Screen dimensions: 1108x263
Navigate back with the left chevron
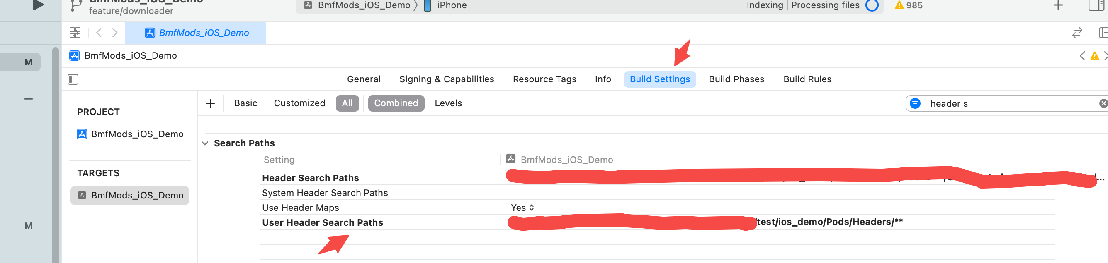click(99, 33)
